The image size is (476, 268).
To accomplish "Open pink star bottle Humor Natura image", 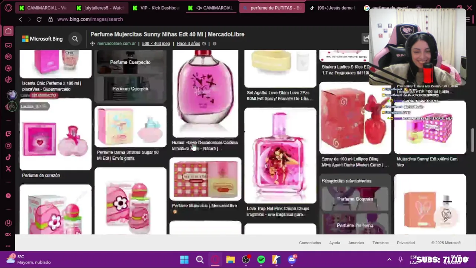I will (205, 94).
